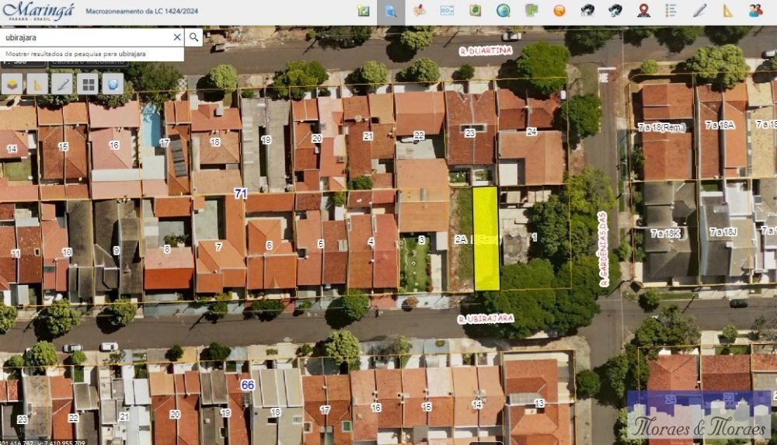This screenshot has height=445, width=777.
Task: Click the blue globe widget button
Action: pos(113,84)
